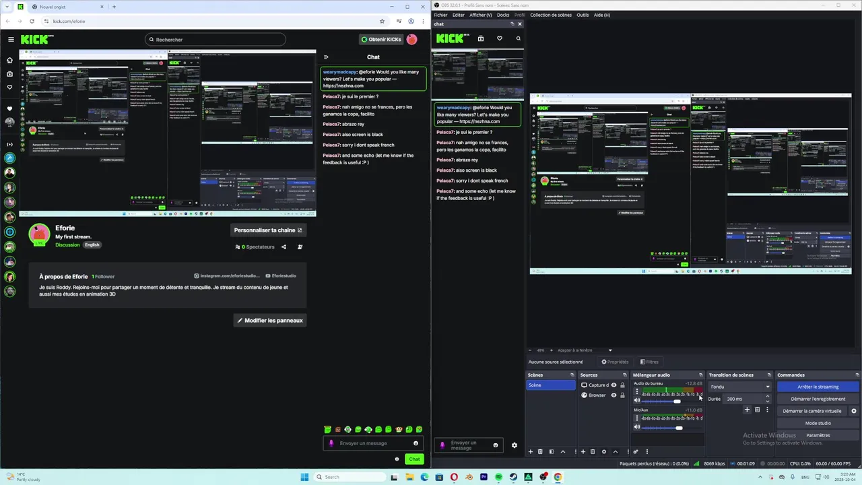Toggle the lock on the Browser source
862x485 pixels.
(x=622, y=395)
